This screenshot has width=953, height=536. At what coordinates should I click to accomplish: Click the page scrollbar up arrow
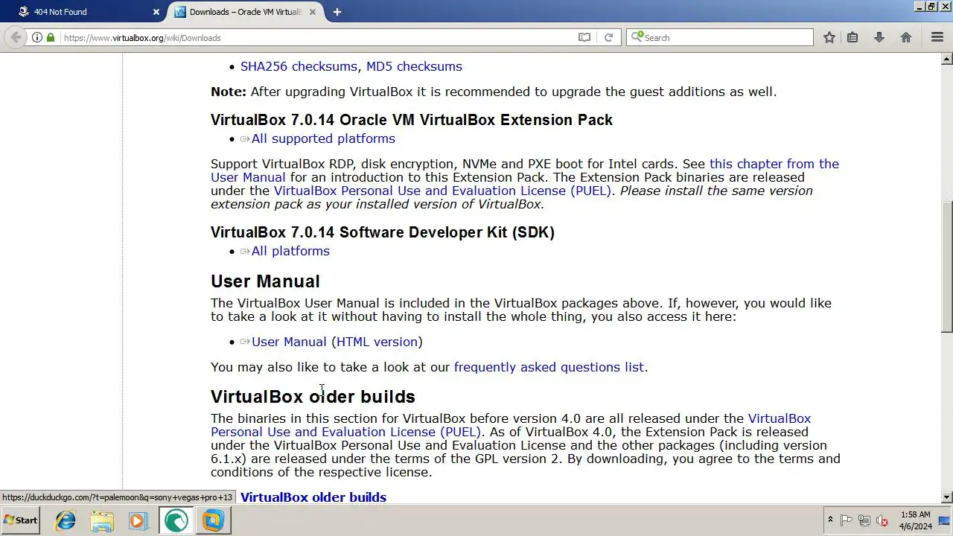947,58
